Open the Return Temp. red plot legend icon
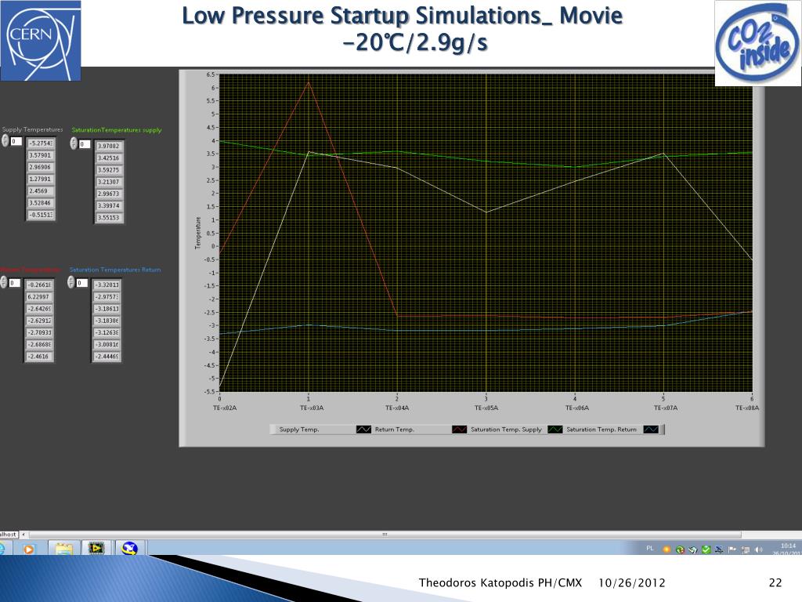 click(459, 430)
